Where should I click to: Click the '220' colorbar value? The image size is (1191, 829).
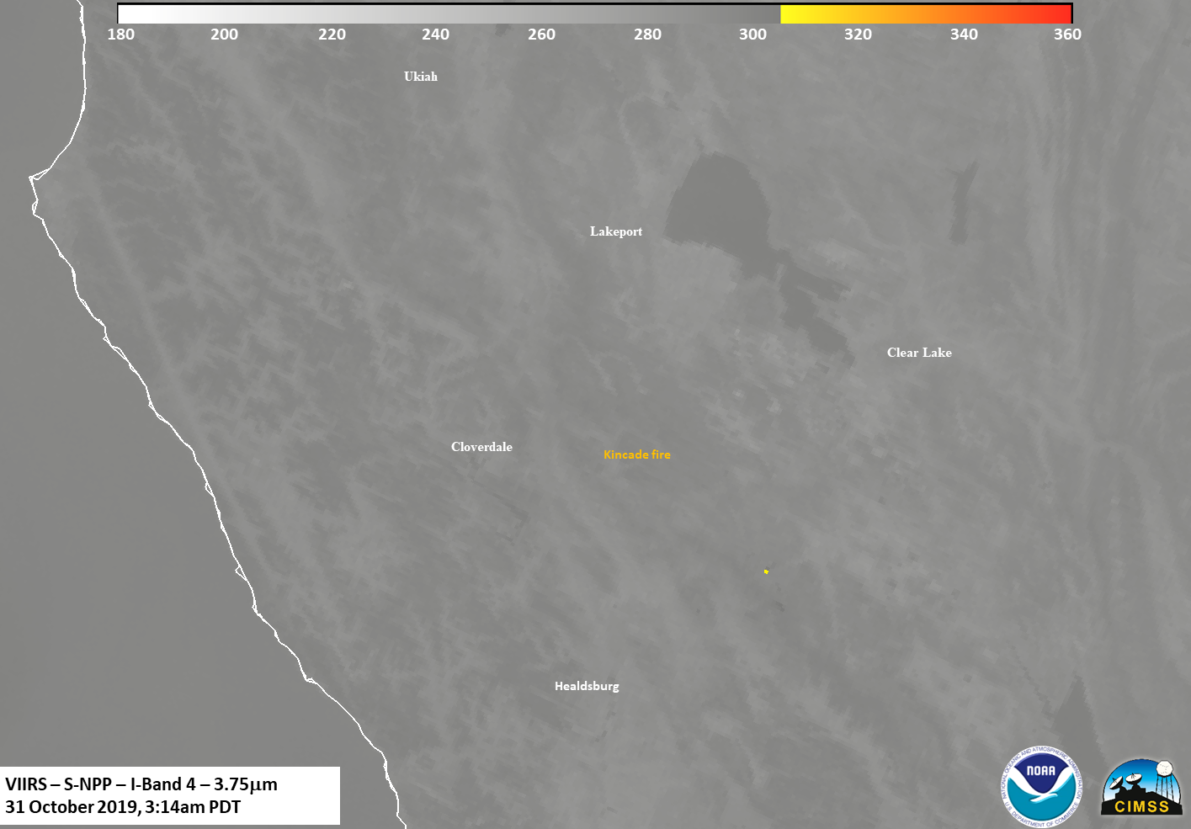coord(332,35)
